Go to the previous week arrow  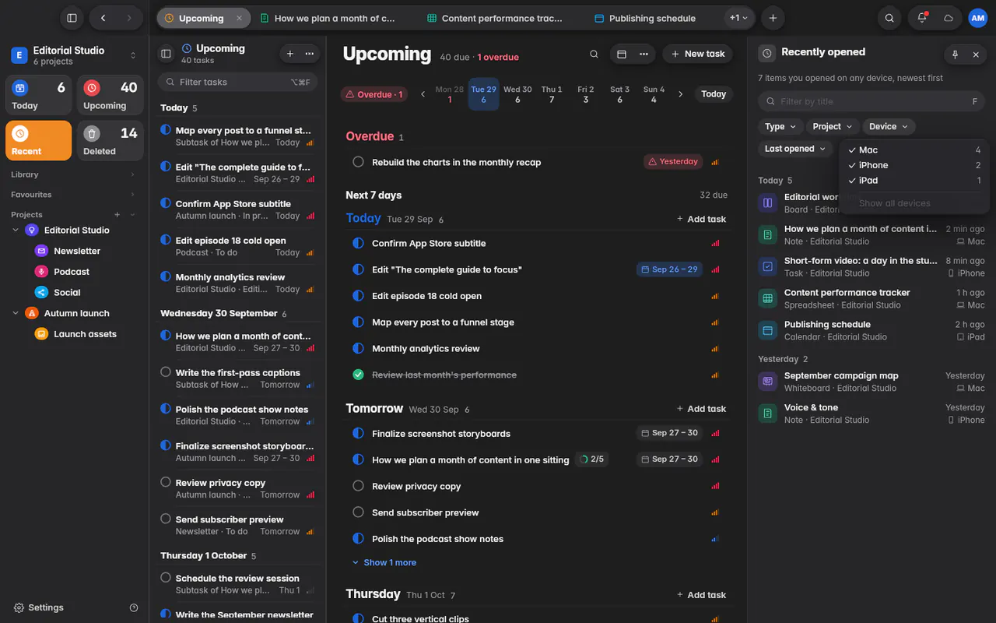tap(423, 94)
